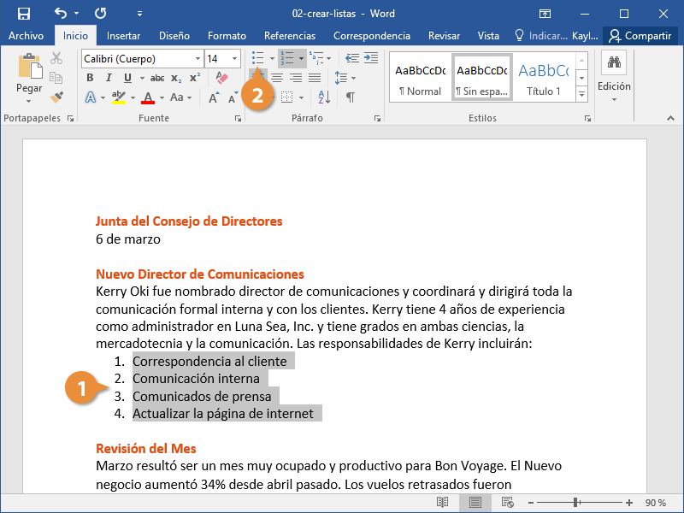684x513 pixels.
Task: Toggle subscript formatting
Action: click(176, 78)
